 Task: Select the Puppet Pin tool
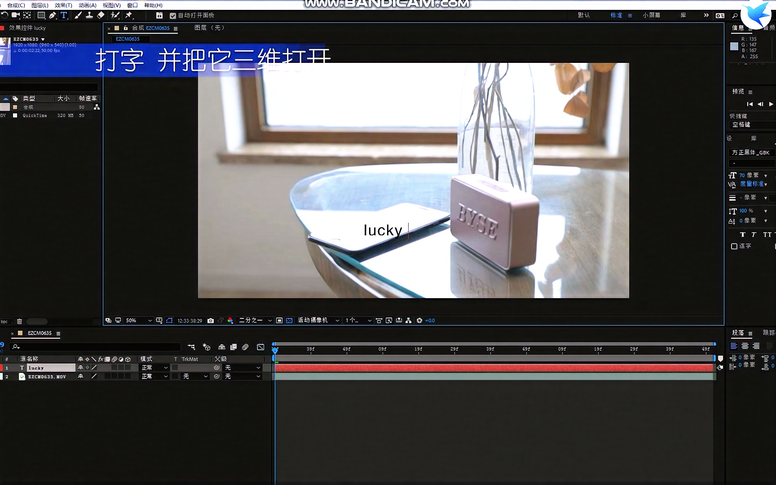[x=129, y=15]
